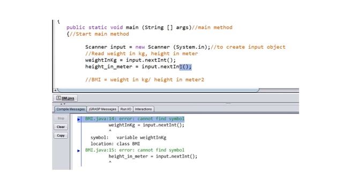Jump to BMI.java:15 error arrow marker

click(79, 151)
